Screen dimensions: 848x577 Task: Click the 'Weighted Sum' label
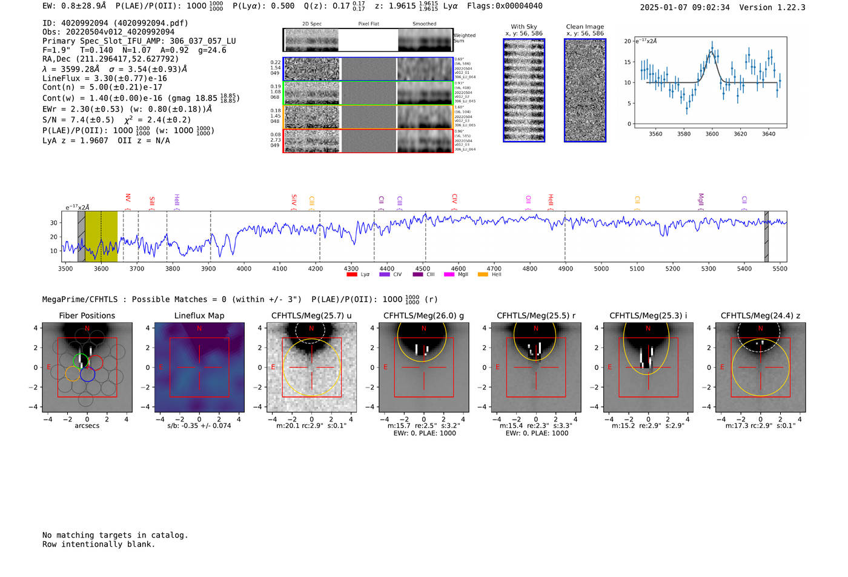coord(465,38)
